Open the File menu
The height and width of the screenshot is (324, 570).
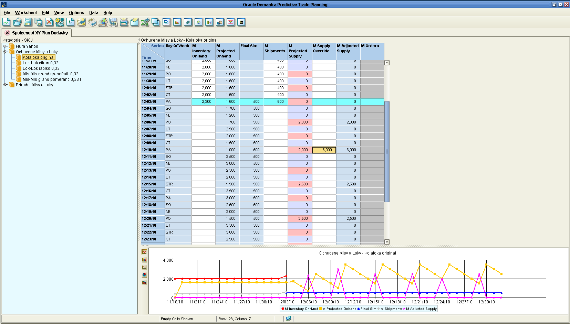7,13
